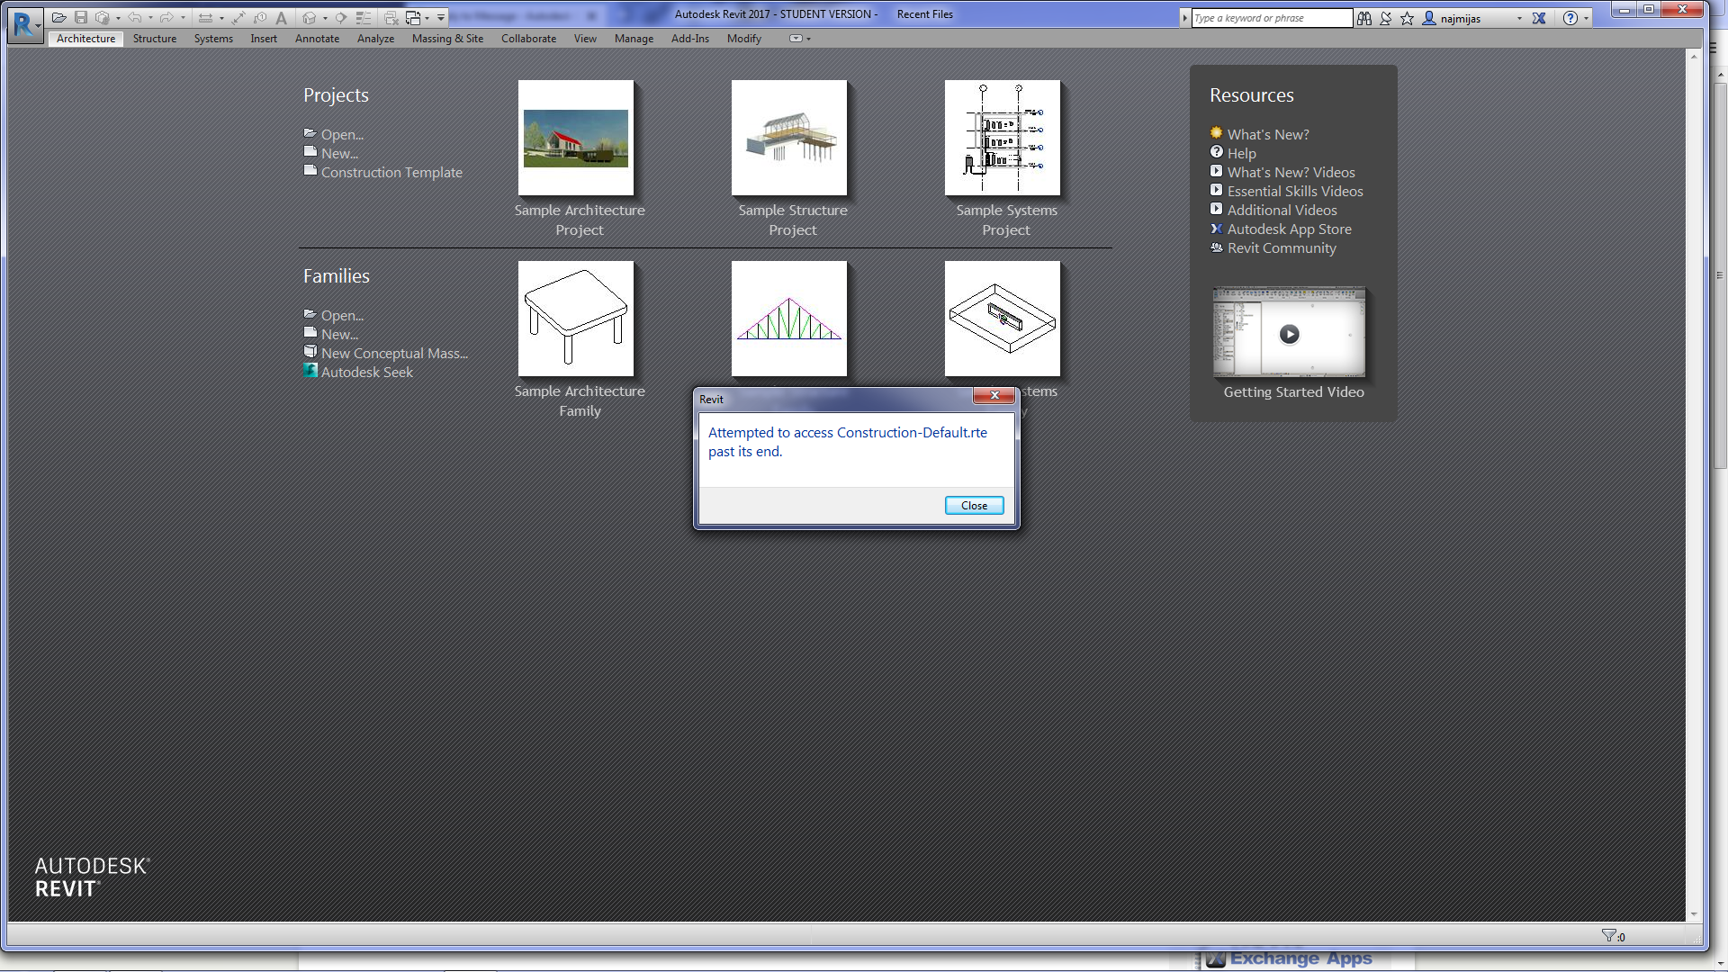Screen dimensions: 1728x972
Task: Click the Autodesk Seek icon under Families
Action: click(x=310, y=371)
